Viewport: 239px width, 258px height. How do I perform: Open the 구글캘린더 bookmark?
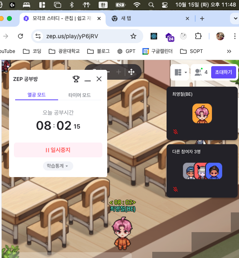pos(158,51)
